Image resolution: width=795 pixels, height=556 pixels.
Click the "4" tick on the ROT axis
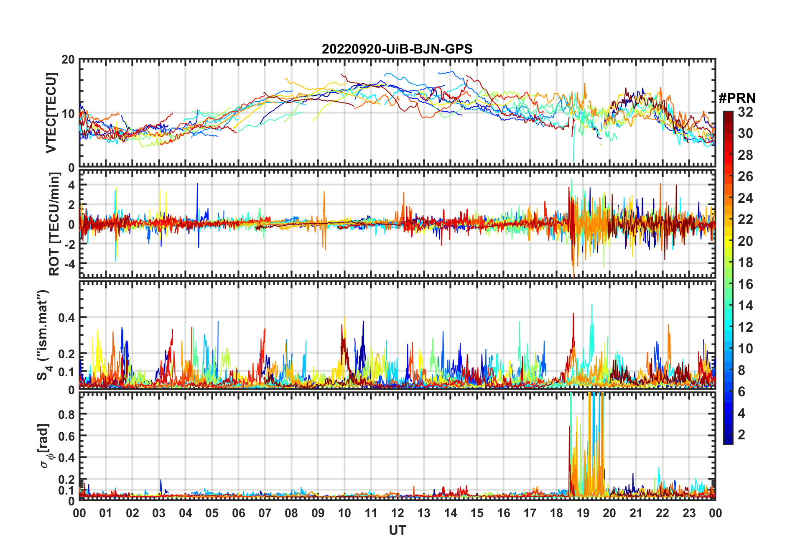pos(71,185)
